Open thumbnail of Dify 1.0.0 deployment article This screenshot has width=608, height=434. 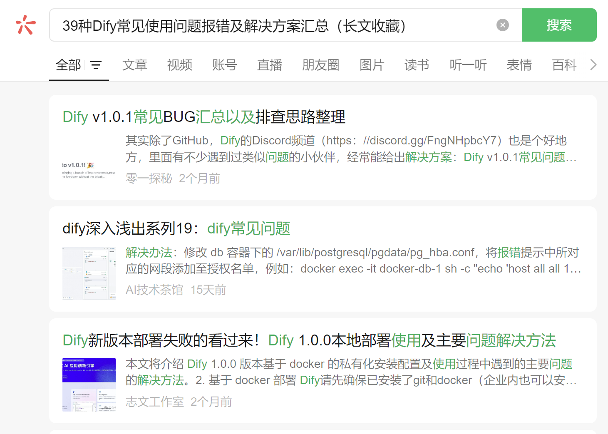point(89,385)
